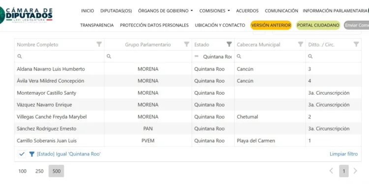Set page size to 250
The image size is (369, 184).
[x=39, y=171]
